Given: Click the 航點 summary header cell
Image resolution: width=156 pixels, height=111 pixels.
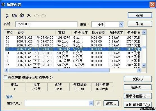Looking at the screenshot, I should [x=15, y=85].
